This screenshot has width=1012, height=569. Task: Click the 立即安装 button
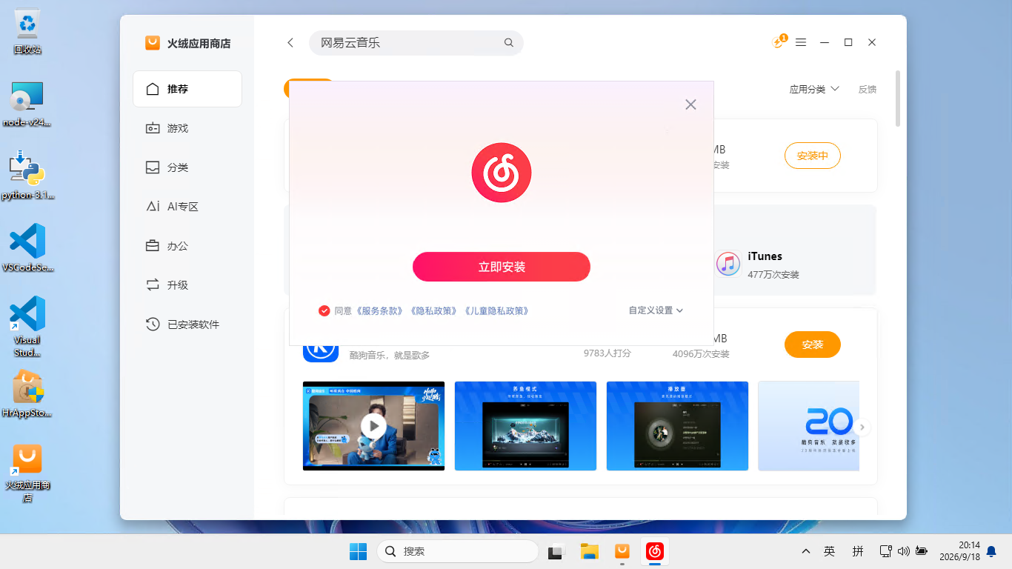click(502, 267)
